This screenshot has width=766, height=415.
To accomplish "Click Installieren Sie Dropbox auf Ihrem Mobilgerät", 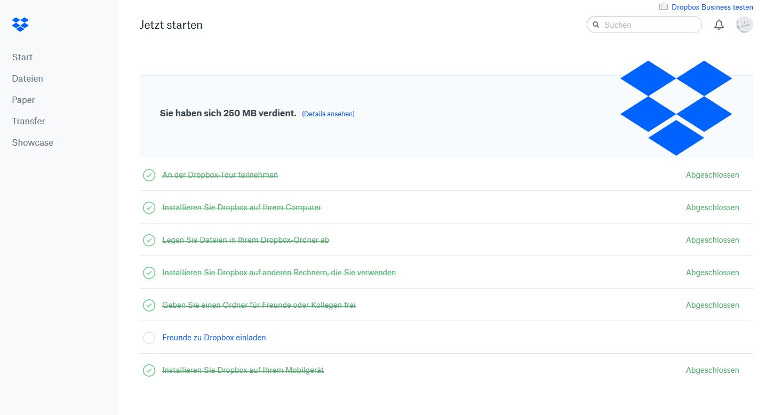I will tap(243, 370).
